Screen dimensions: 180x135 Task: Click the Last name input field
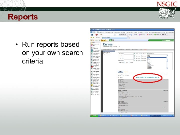click(129, 56)
